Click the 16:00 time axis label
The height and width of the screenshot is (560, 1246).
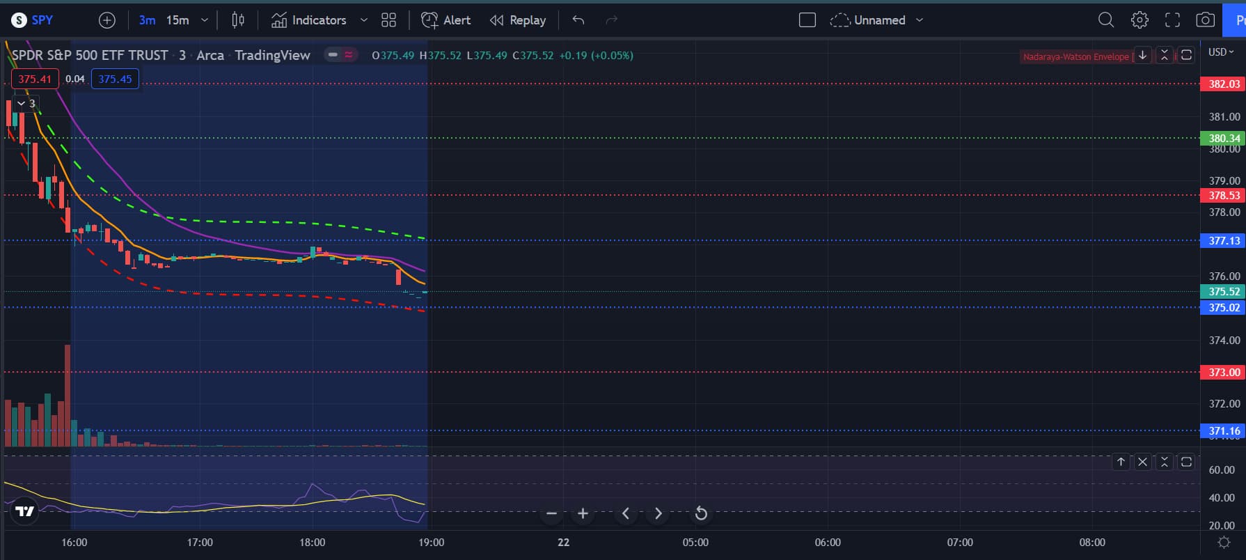pos(74,543)
